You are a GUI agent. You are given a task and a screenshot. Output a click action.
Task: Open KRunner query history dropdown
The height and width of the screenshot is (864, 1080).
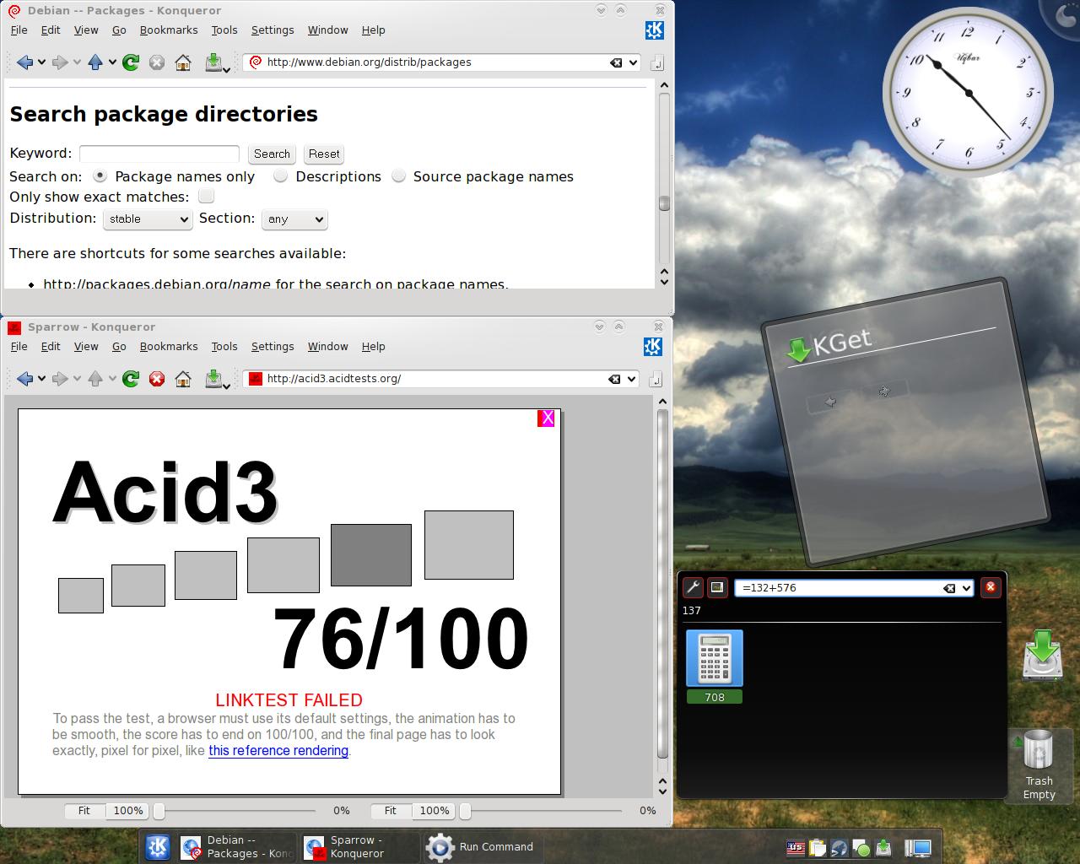click(967, 588)
